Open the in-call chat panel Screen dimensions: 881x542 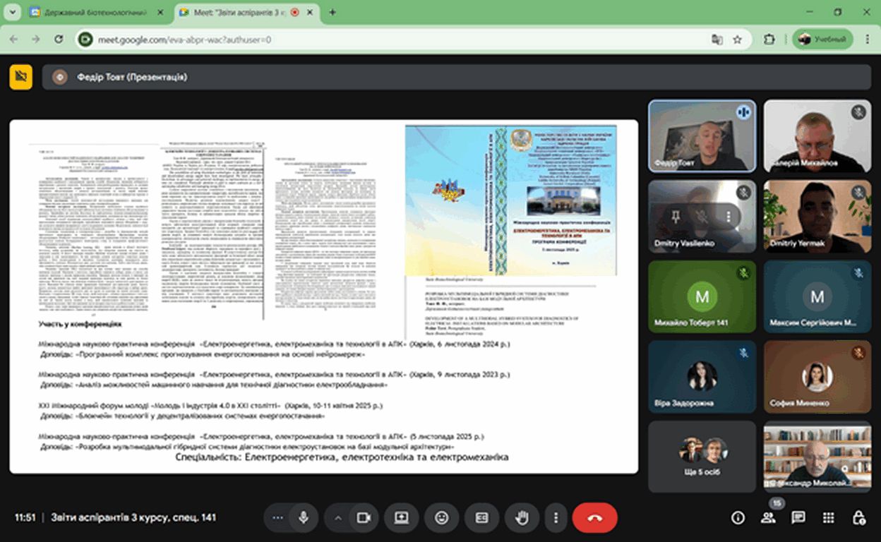(798, 518)
